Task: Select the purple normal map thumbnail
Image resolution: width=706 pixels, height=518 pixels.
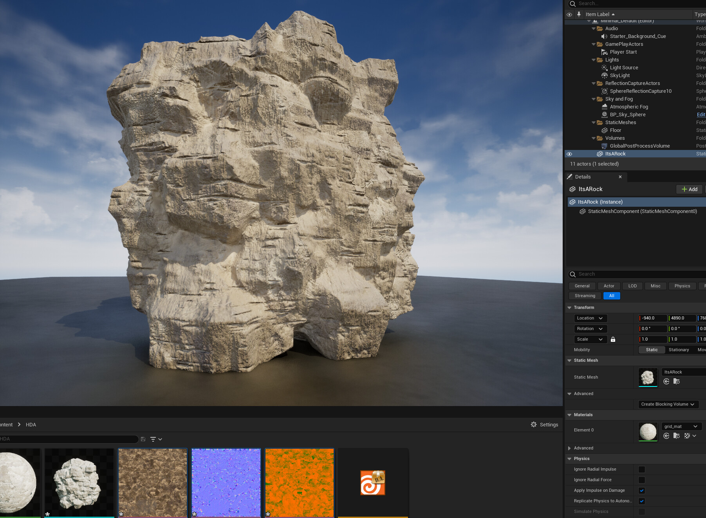Action: pos(226,483)
